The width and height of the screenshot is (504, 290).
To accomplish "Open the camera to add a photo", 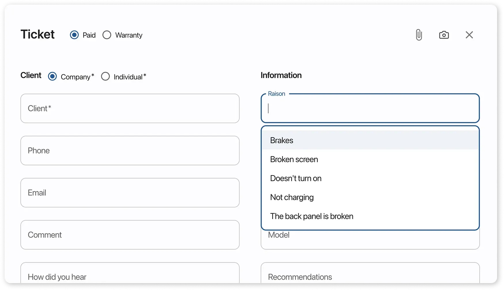I will coord(444,35).
